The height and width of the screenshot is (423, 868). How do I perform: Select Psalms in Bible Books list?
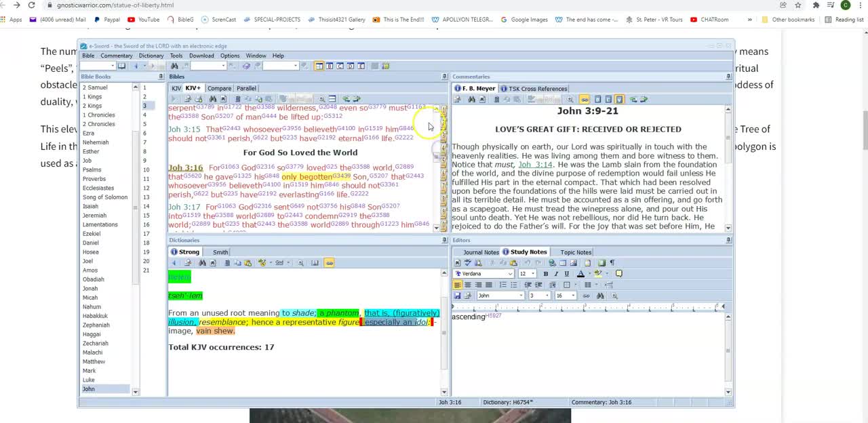pyautogui.click(x=92, y=169)
